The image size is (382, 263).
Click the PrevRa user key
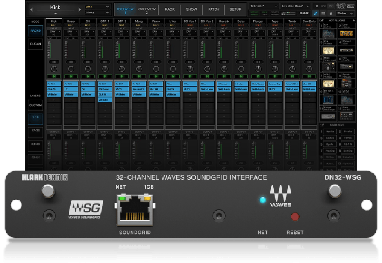[348, 131]
